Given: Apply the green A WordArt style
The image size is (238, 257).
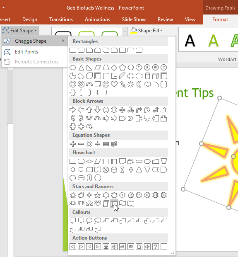Looking at the screenshot, I should (x=213, y=41).
